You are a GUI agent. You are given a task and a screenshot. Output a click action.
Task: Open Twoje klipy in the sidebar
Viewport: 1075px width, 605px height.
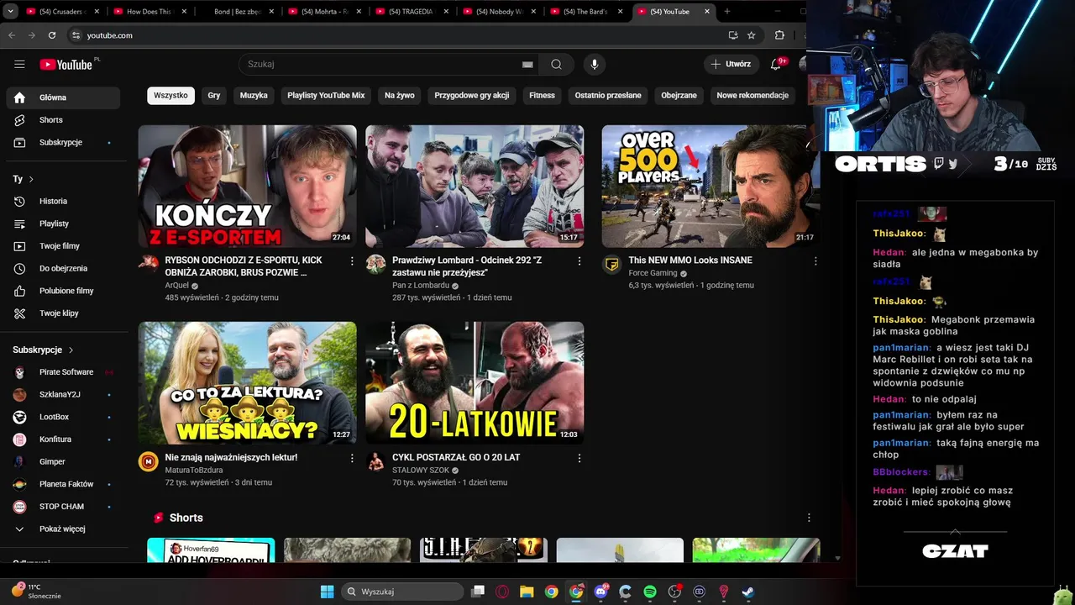click(x=63, y=313)
